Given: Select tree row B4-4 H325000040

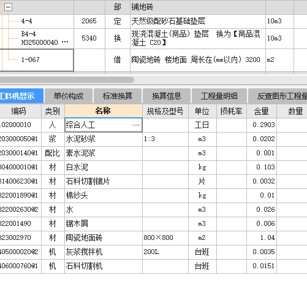Looking at the screenshot, I should (x=40, y=38).
